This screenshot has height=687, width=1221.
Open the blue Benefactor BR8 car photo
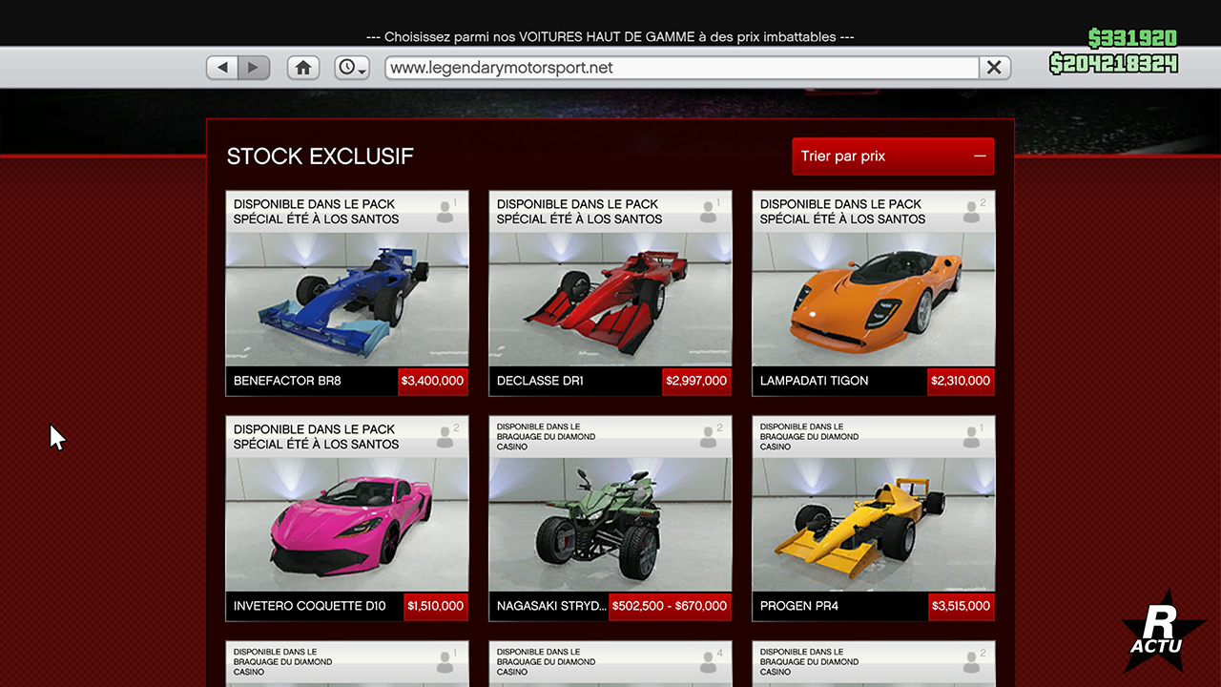[347, 300]
